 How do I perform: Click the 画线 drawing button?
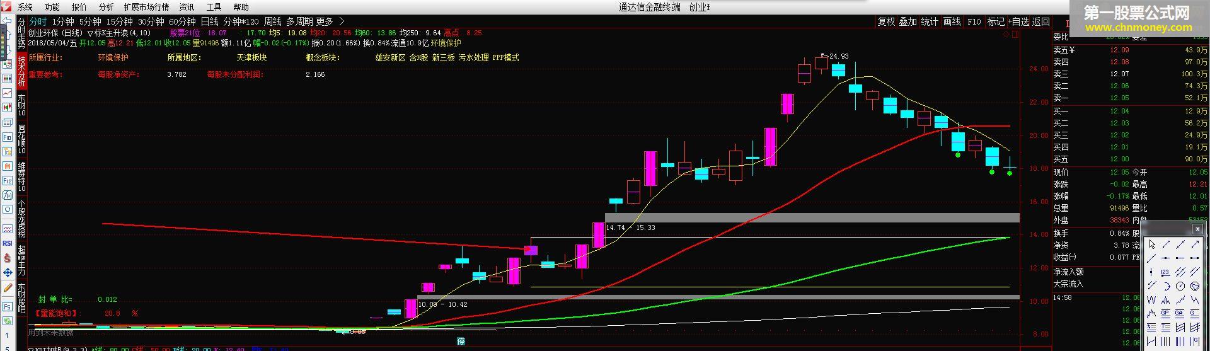tap(952, 21)
